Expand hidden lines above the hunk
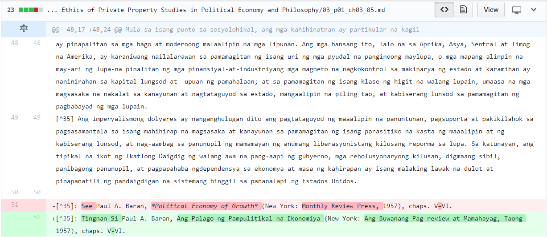The height and width of the screenshot is (237, 547). tap(24, 29)
